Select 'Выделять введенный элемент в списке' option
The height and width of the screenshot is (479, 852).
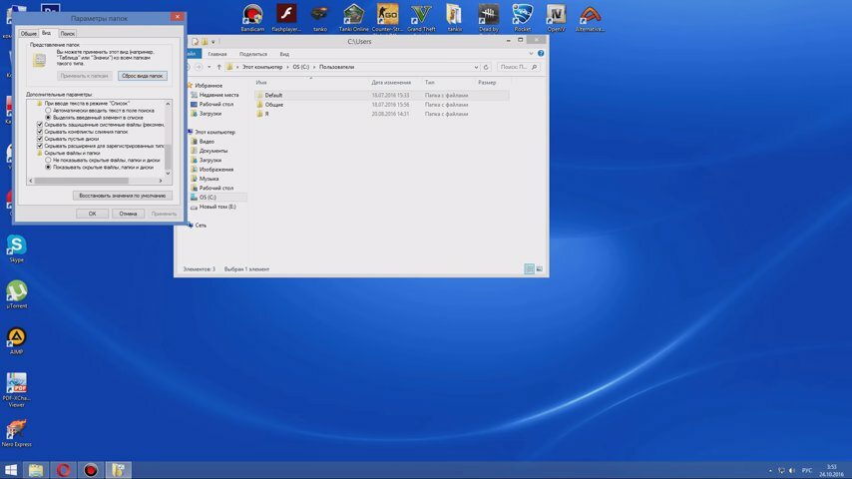coord(94,118)
